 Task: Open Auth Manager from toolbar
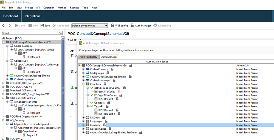(140, 26)
